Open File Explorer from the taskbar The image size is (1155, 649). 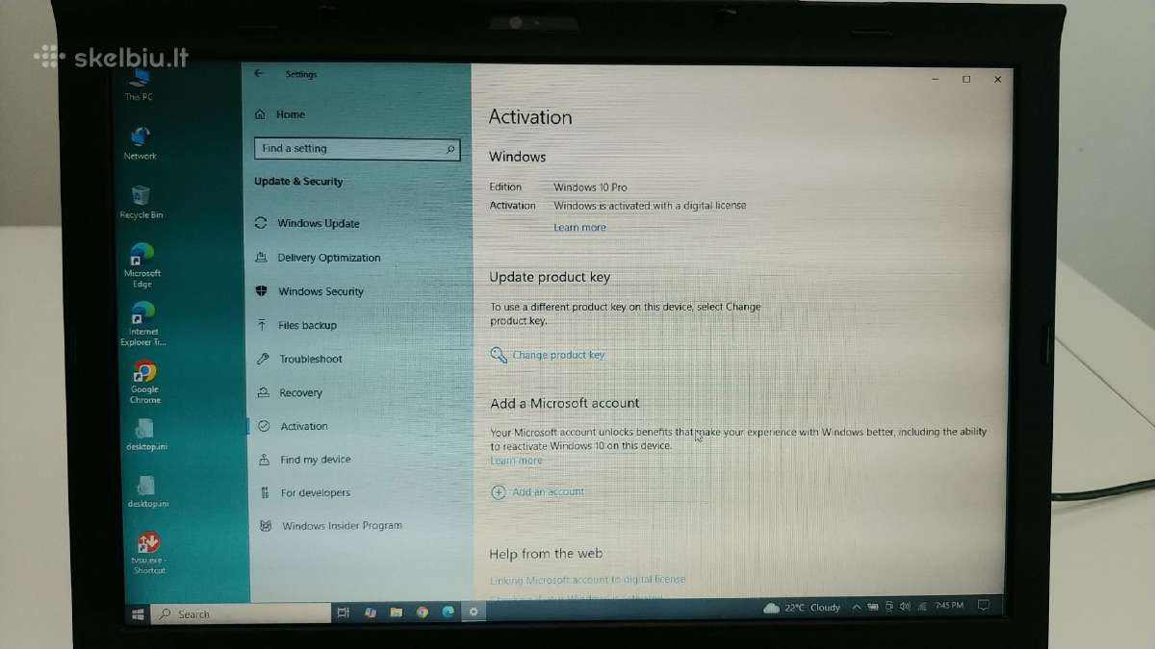(x=396, y=612)
